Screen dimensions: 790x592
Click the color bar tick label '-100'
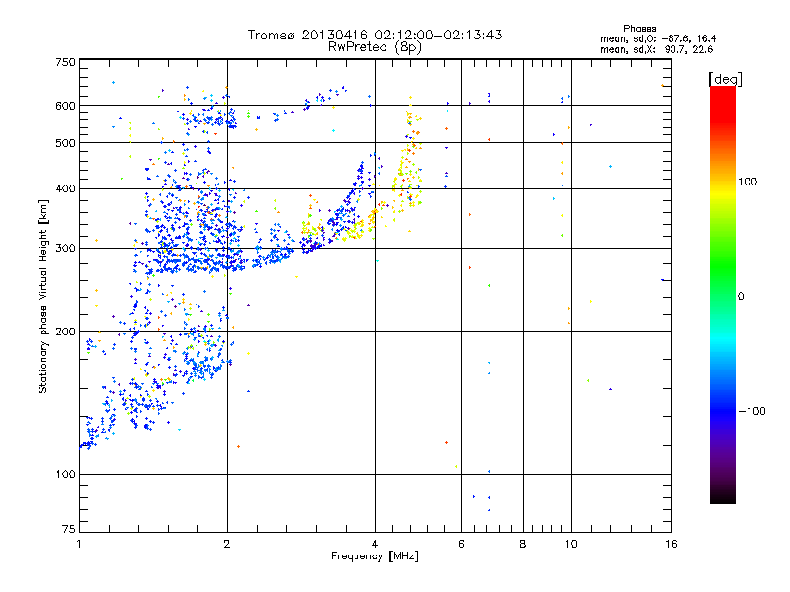(x=751, y=411)
